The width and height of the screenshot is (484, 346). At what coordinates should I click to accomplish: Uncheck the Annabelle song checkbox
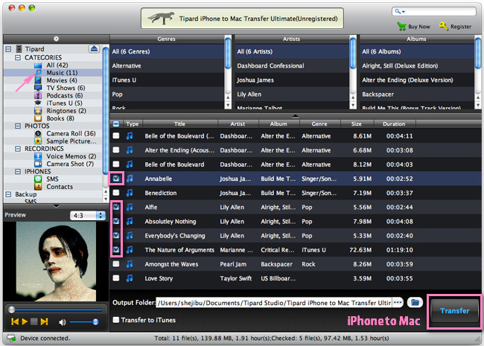(116, 179)
